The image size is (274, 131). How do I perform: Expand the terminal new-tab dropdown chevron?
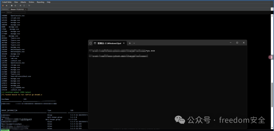click(134, 43)
